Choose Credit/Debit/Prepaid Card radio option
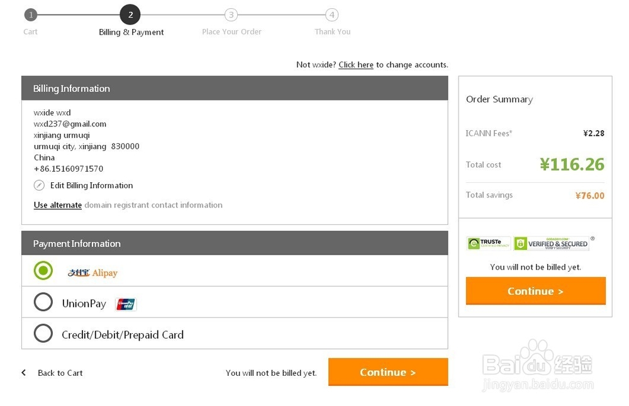 tap(43, 333)
